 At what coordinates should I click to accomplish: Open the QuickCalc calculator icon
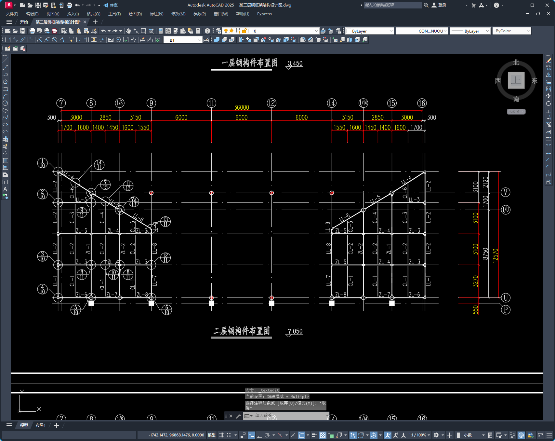click(198, 31)
